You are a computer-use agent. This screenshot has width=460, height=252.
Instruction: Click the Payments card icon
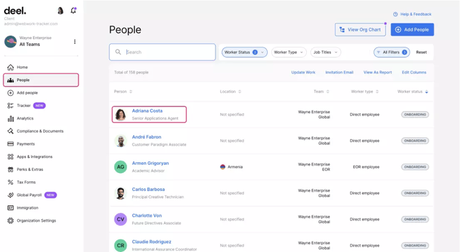click(x=10, y=144)
